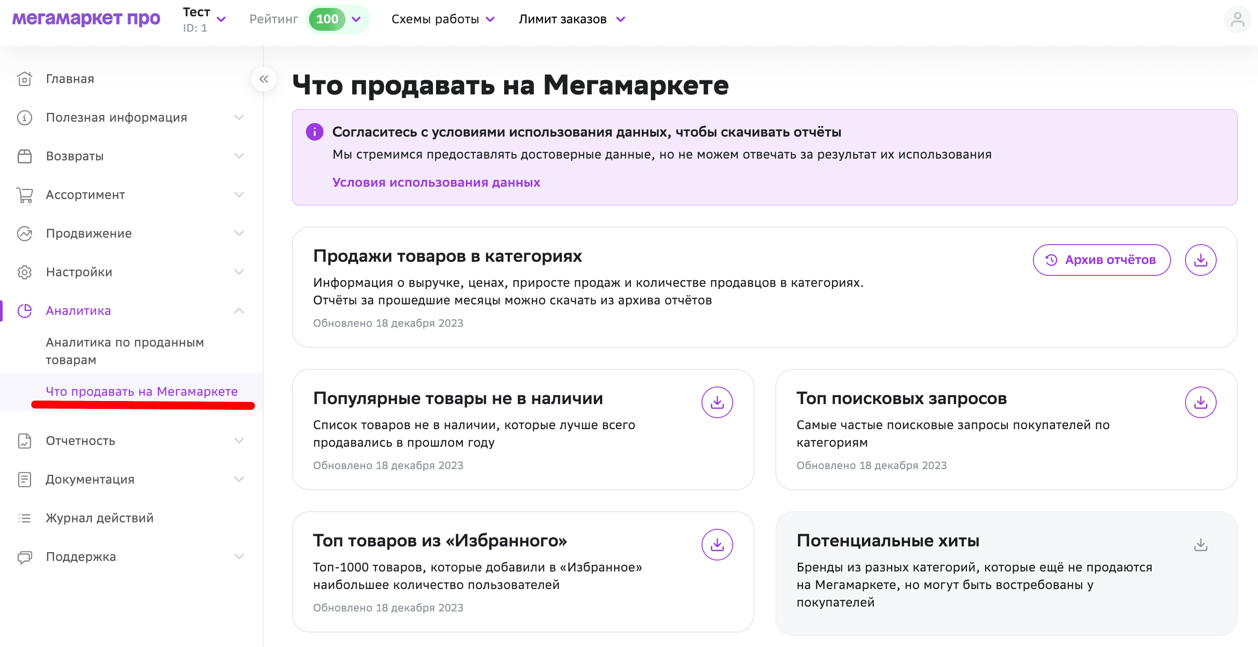Click the Топ товаров из «Избранного» heading
The image size is (1258, 647).
point(440,541)
